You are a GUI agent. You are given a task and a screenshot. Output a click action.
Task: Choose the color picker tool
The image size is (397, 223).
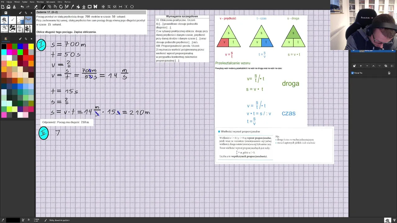click(x=73, y=7)
